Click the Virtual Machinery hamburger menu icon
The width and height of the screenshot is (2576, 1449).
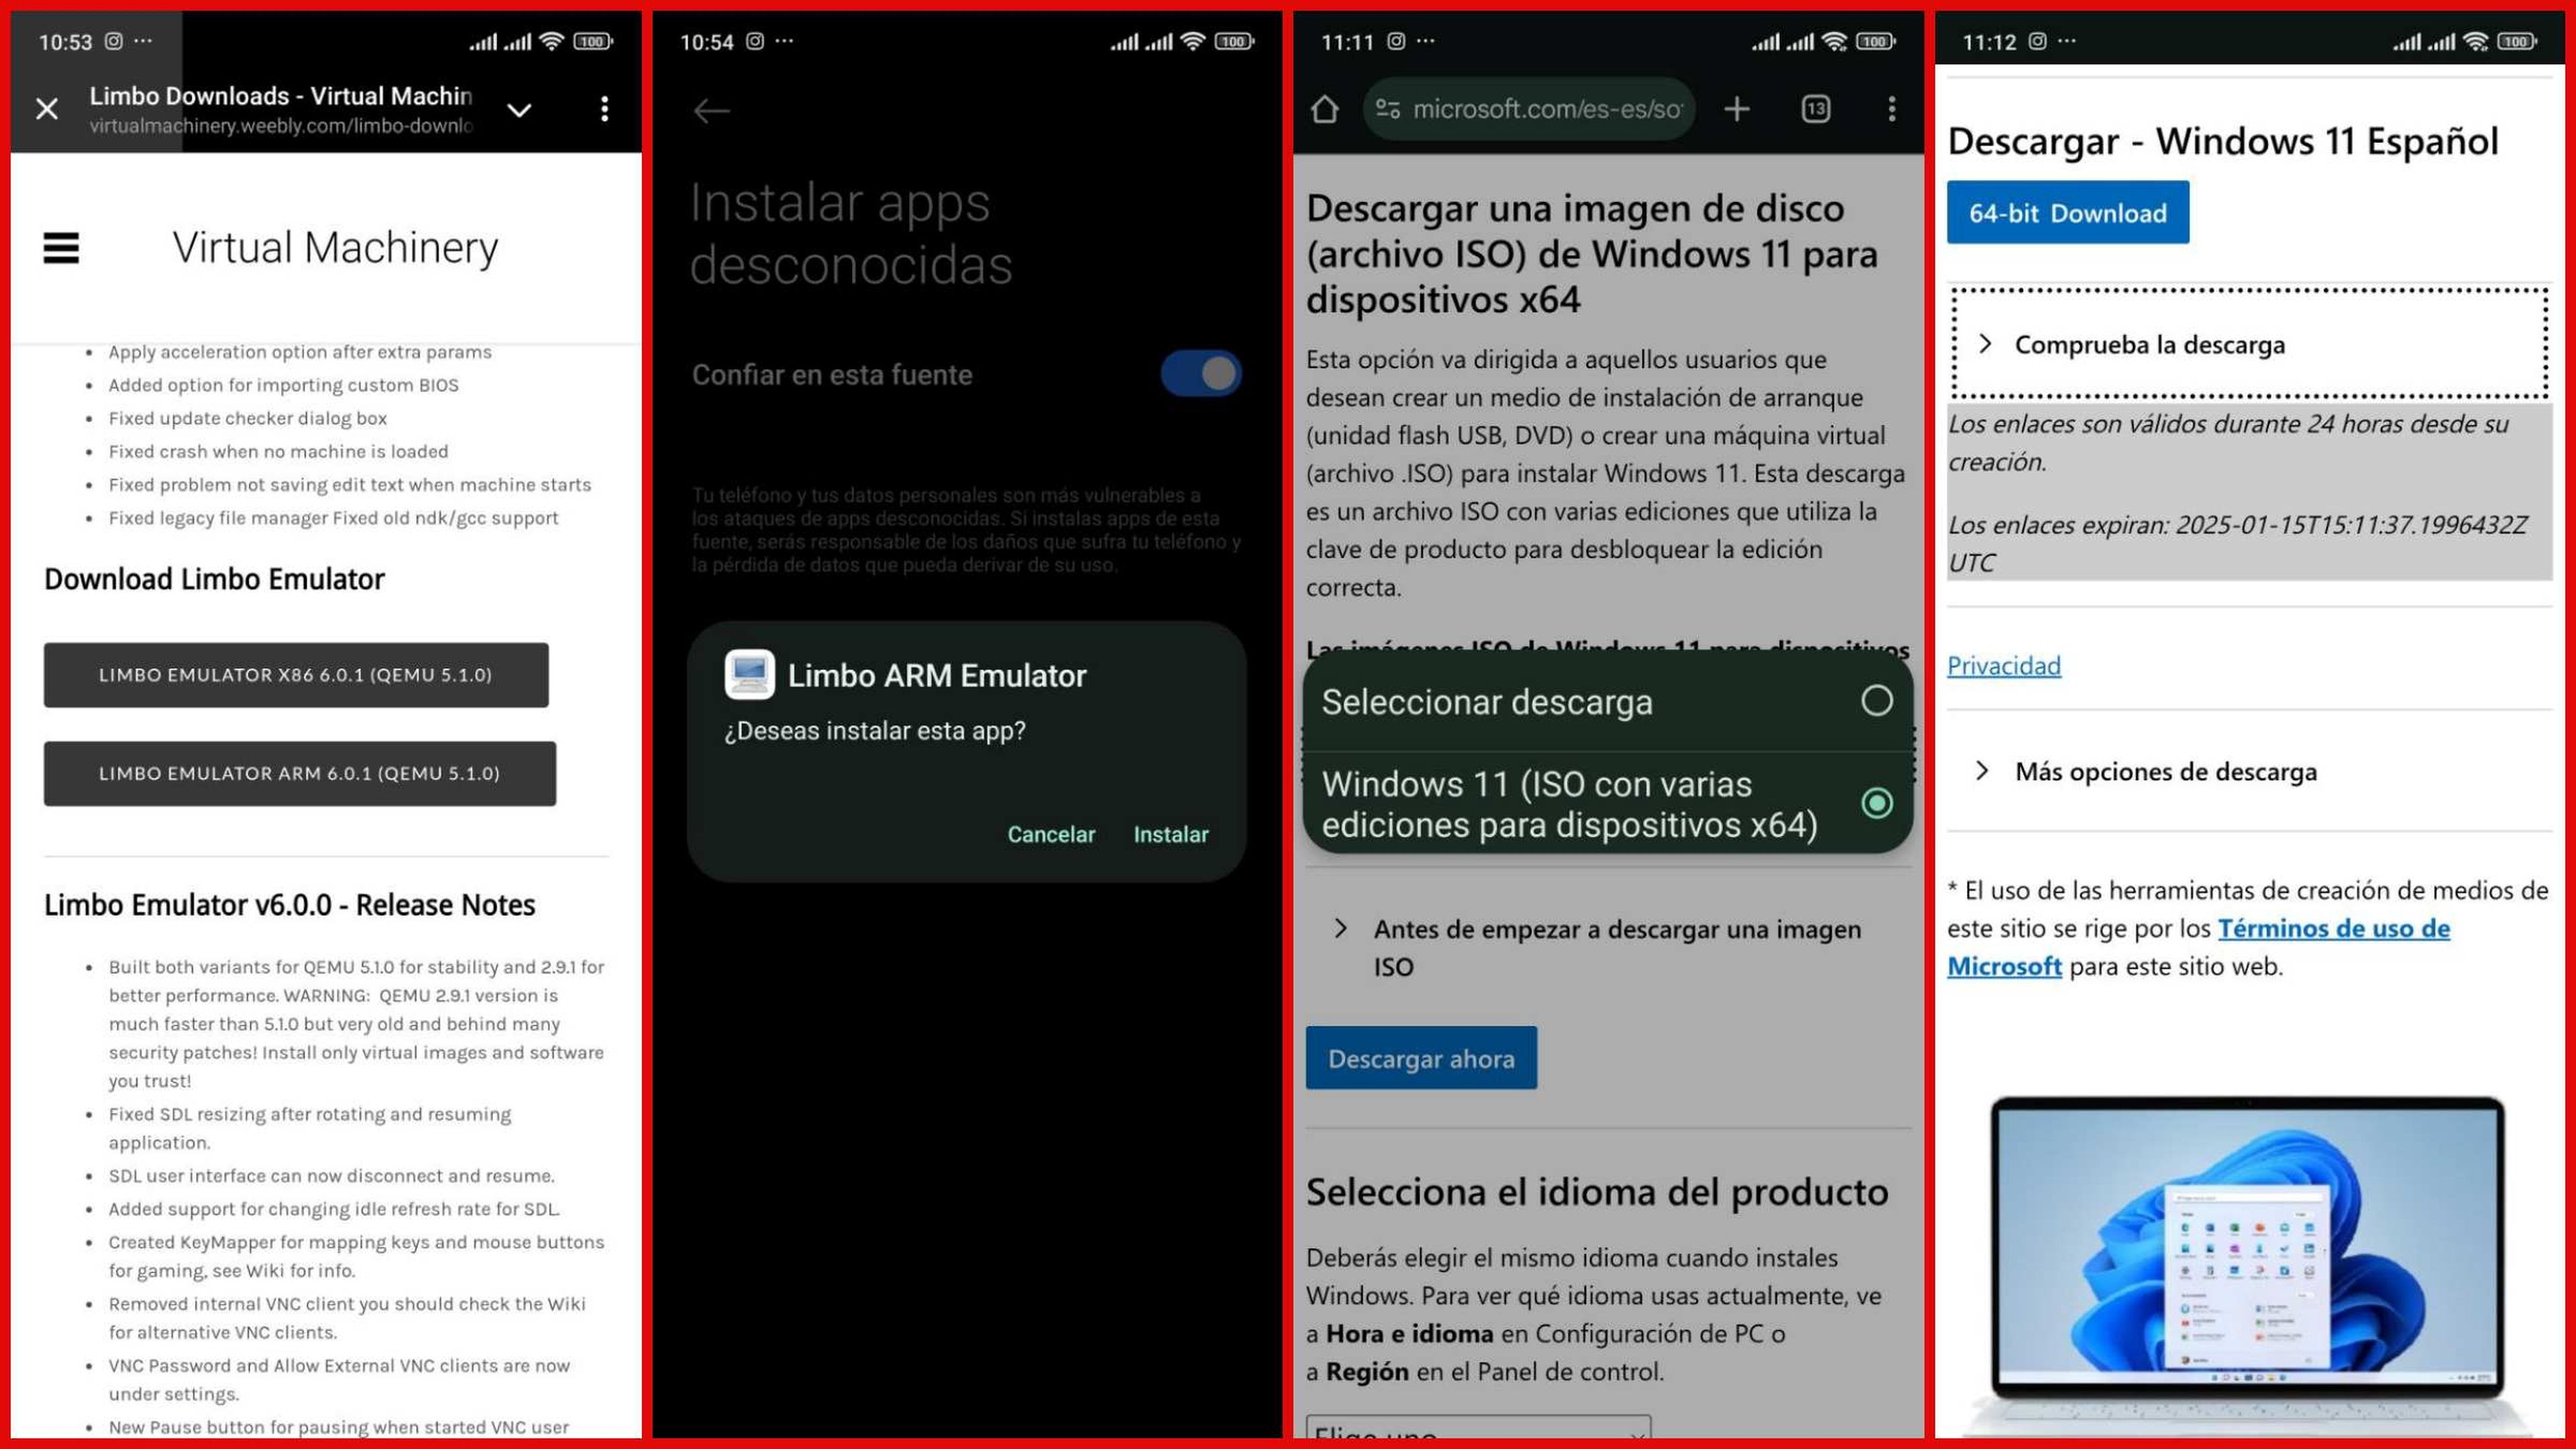point(60,246)
